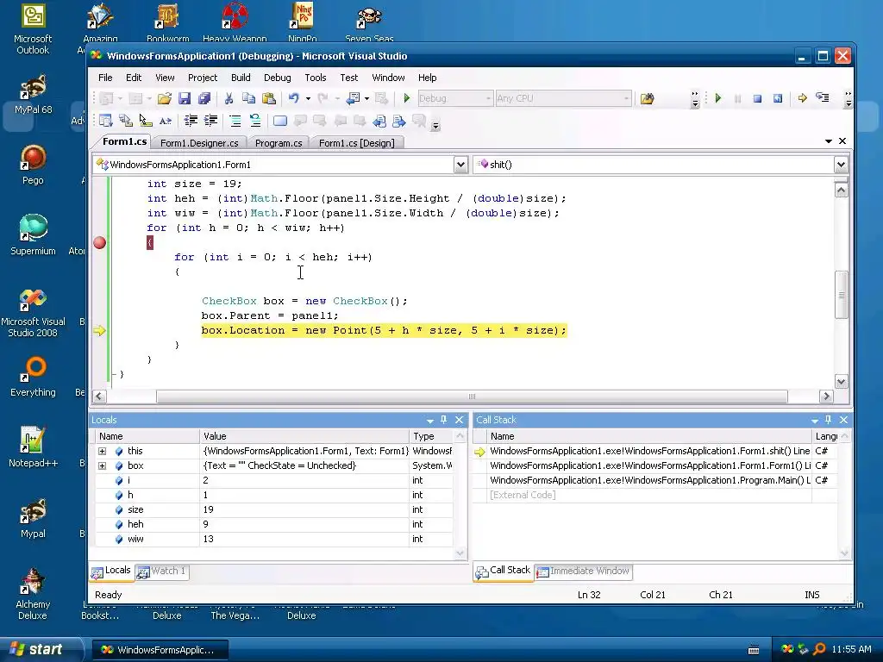
Task: Open Find in Files with the binoculars folder icon
Action: tap(647, 98)
